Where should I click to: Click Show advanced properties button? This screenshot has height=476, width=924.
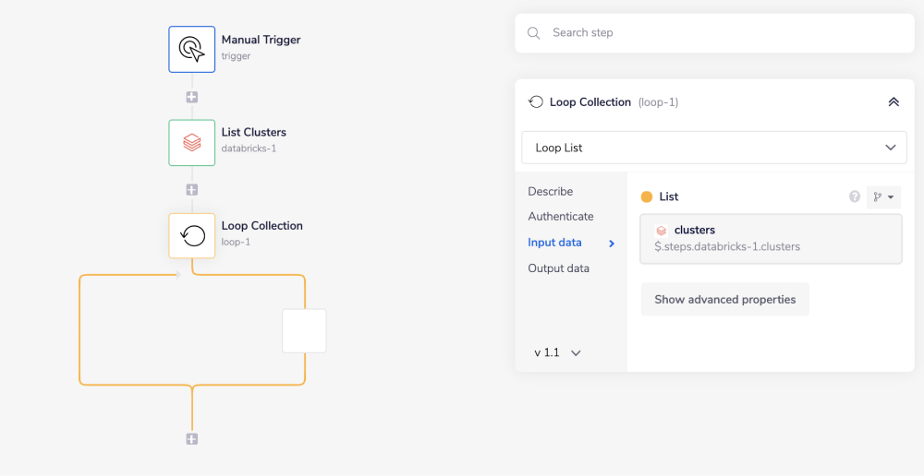click(x=724, y=300)
